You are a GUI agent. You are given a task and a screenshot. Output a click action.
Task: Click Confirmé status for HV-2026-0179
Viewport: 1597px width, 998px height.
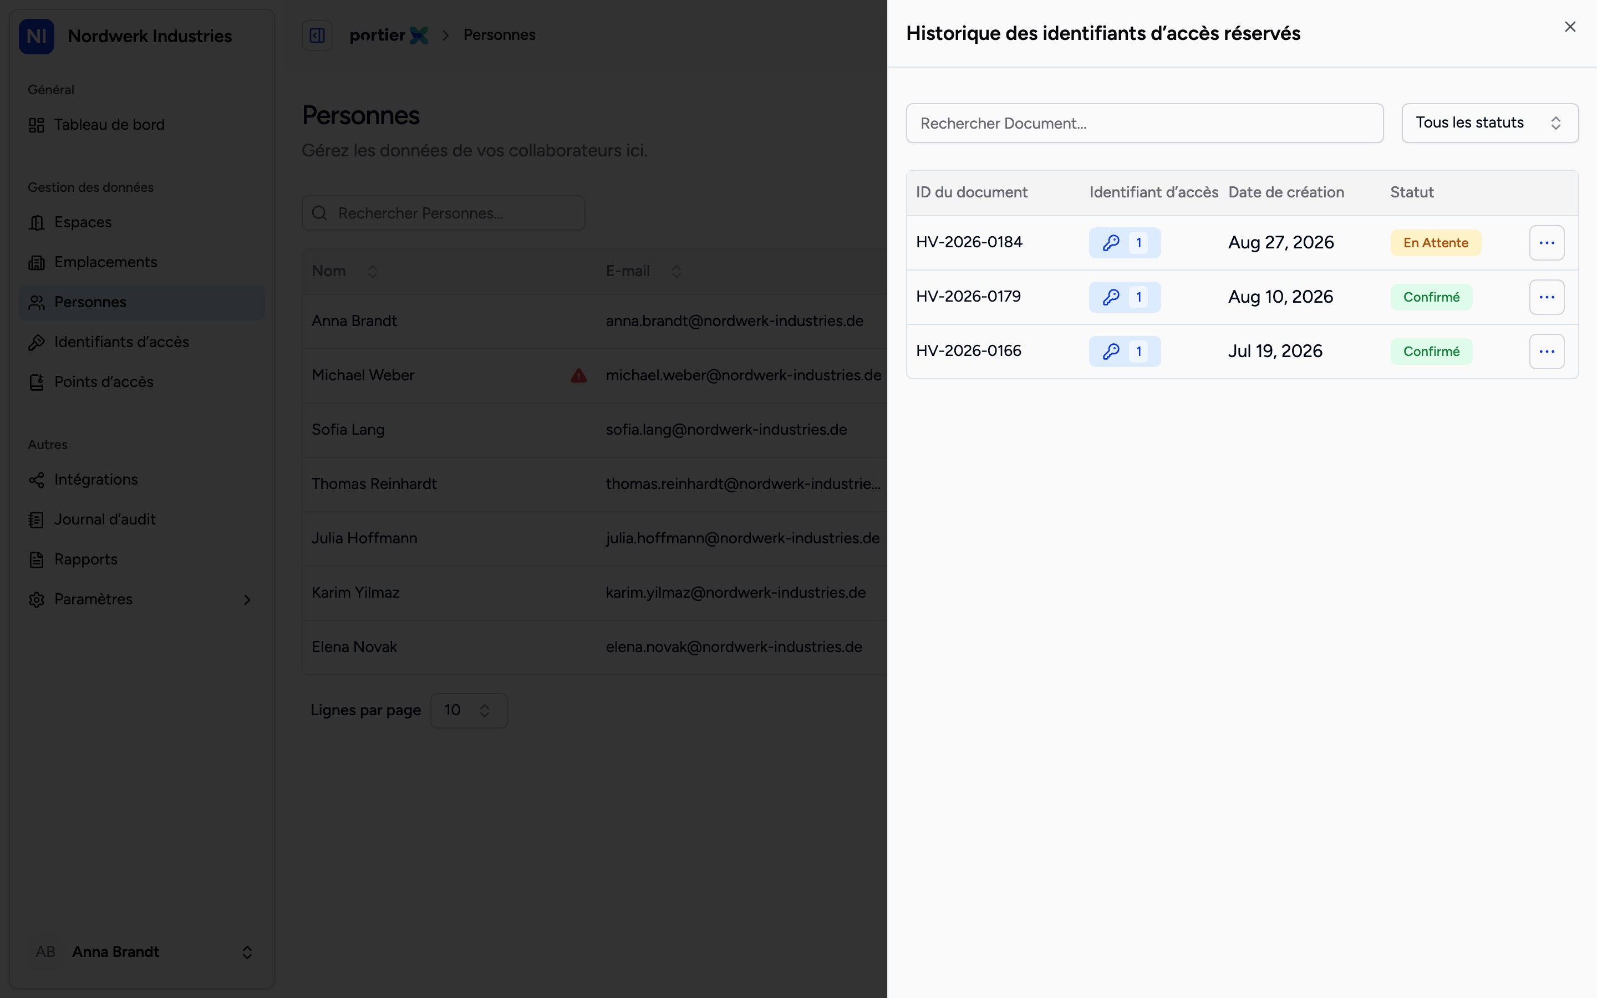(x=1431, y=297)
